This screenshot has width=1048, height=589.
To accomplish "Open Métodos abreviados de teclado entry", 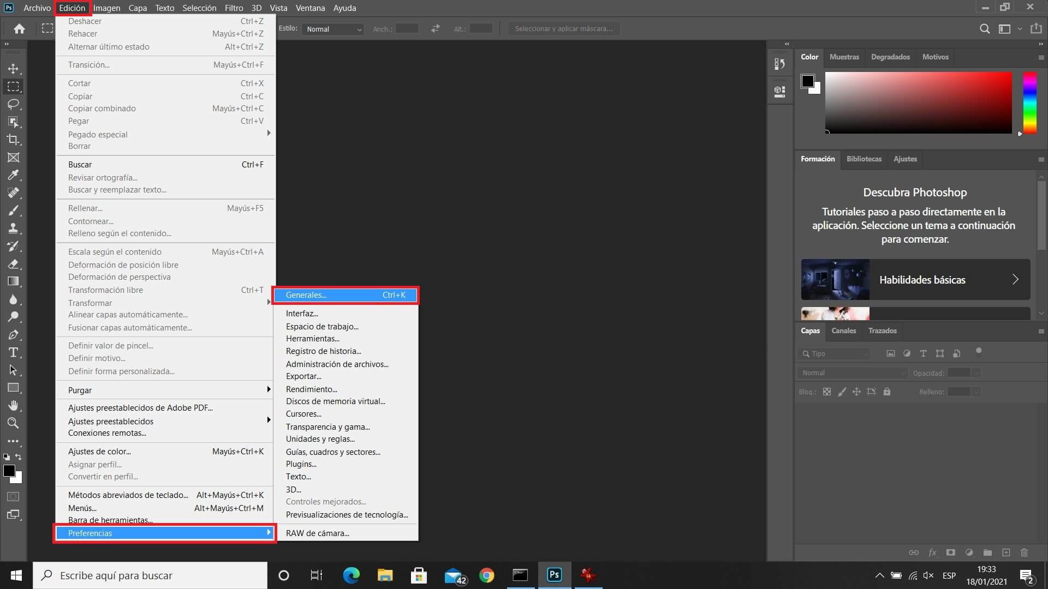I will (x=164, y=495).
